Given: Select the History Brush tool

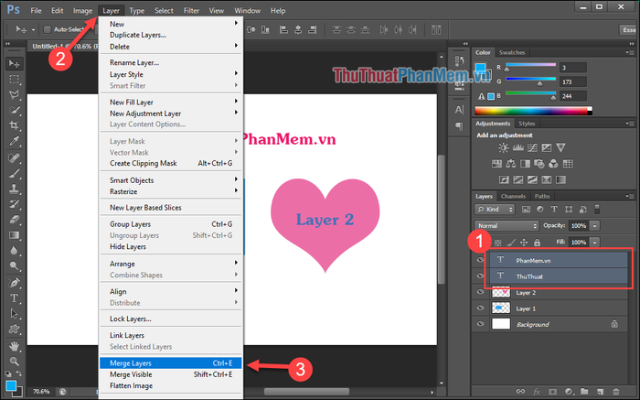Looking at the screenshot, I should tap(15, 204).
